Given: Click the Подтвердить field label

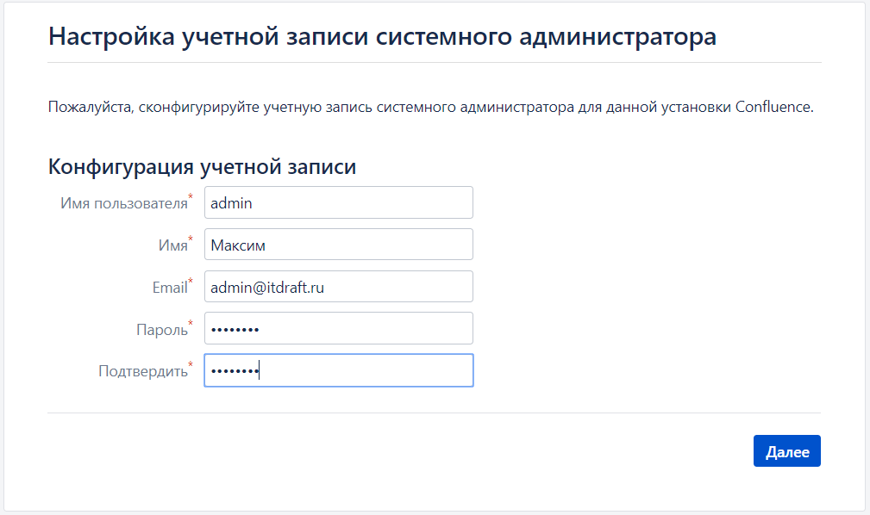Looking at the screenshot, I should tap(142, 372).
